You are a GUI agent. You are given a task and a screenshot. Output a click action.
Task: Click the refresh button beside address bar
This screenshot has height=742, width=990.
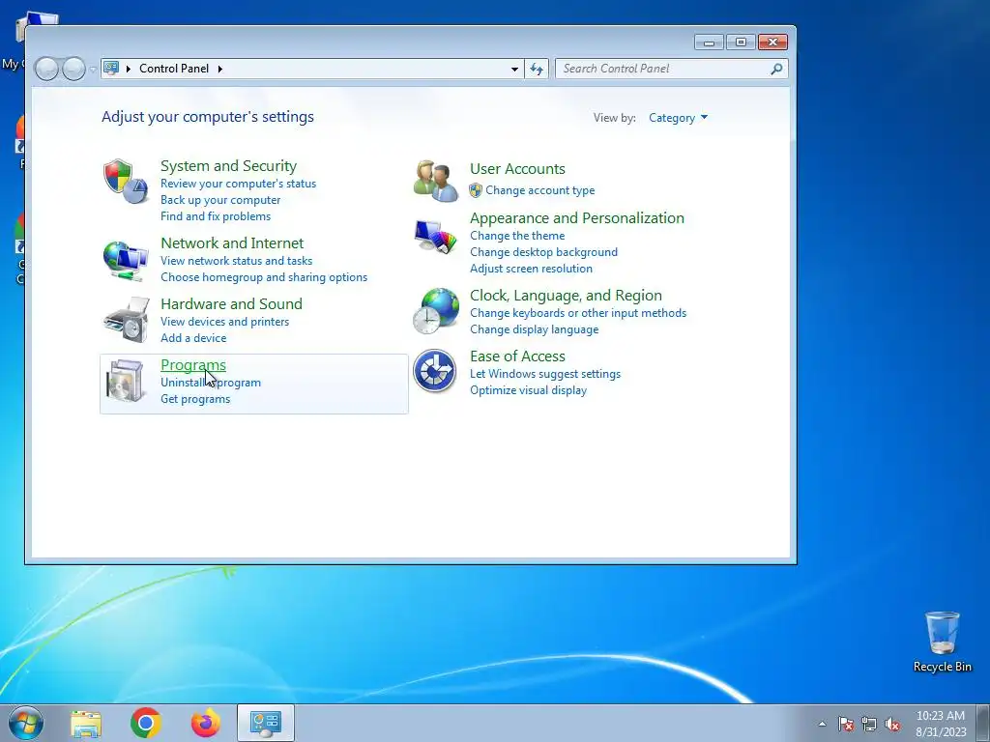point(537,69)
